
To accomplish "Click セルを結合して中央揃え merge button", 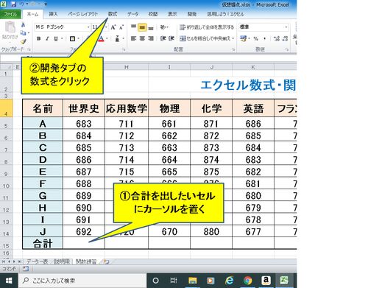I will coord(207,38).
